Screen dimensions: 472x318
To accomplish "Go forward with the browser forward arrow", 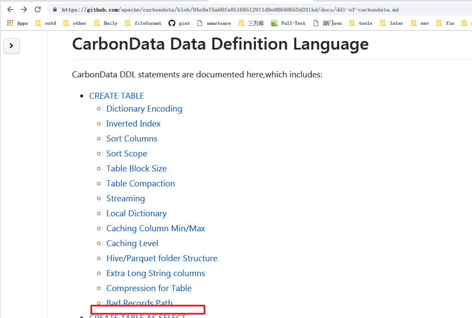I will coord(24,9).
